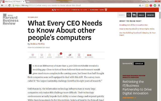The width and height of the screenshot is (161, 101).
Task: Open the yellow star extension icon
Action: [147, 5]
